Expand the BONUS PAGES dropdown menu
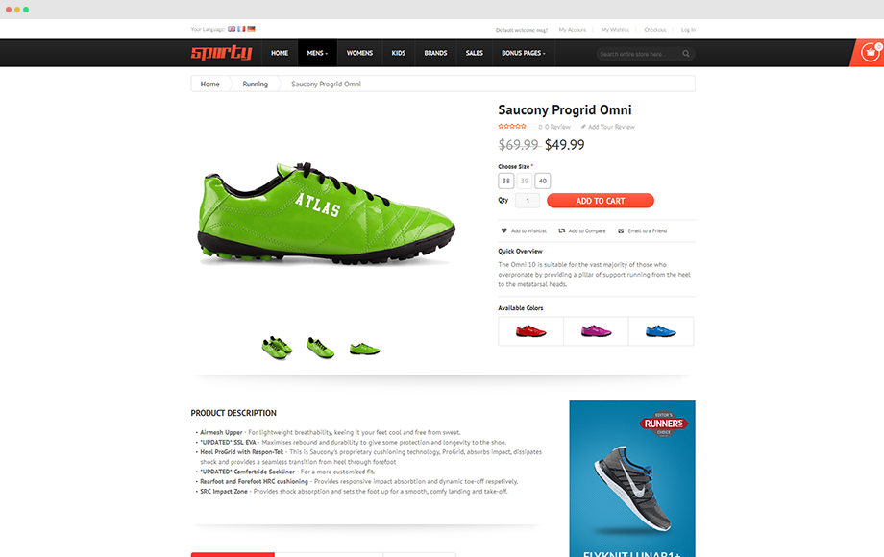The width and height of the screenshot is (884, 557). pyautogui.click(x=524, y=53)
